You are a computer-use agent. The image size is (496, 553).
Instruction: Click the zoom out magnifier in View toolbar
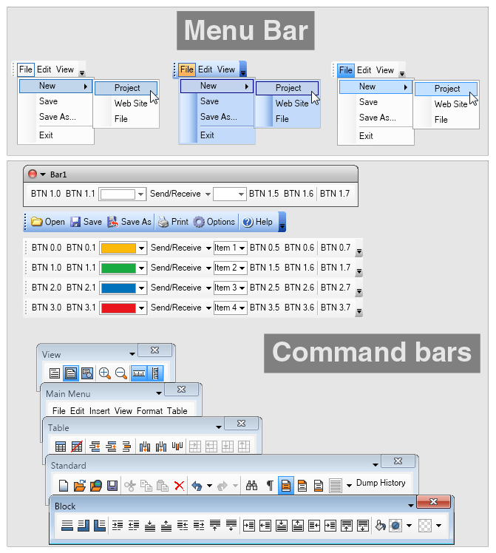[120, 373]
